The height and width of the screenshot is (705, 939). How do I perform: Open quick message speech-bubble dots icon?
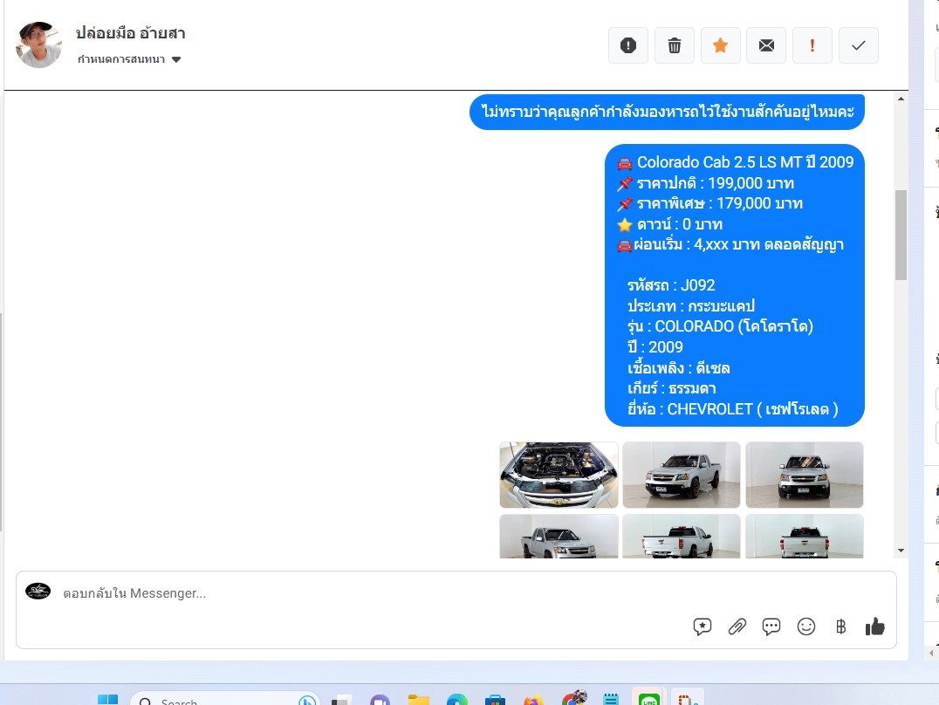click(x=771, y=626)
